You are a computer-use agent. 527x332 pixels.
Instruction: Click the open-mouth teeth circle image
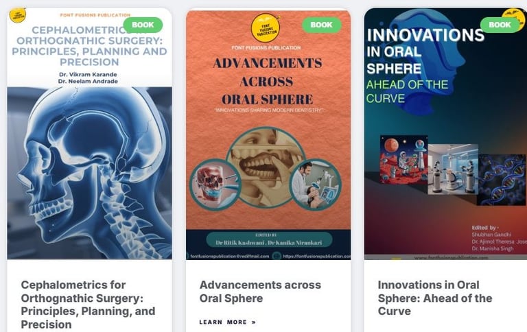click(266, 167)
